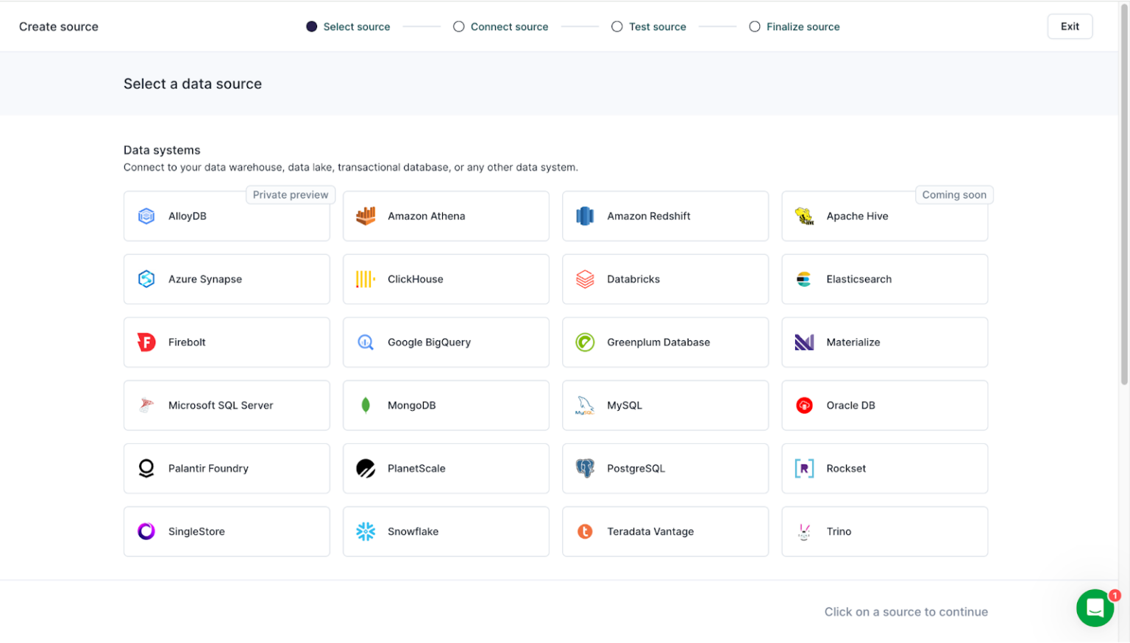
Task: Select the Databricks stacked-layers icon
Action: coord(585,279)
